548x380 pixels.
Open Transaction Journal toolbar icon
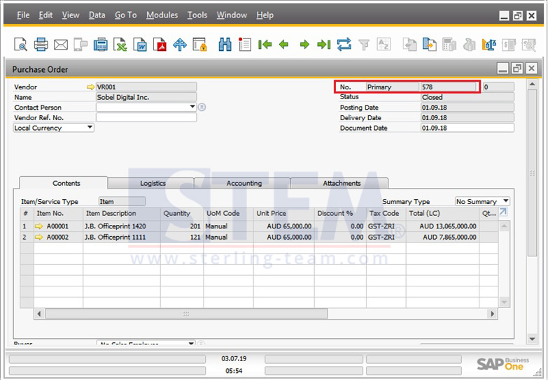pos(509,45)
